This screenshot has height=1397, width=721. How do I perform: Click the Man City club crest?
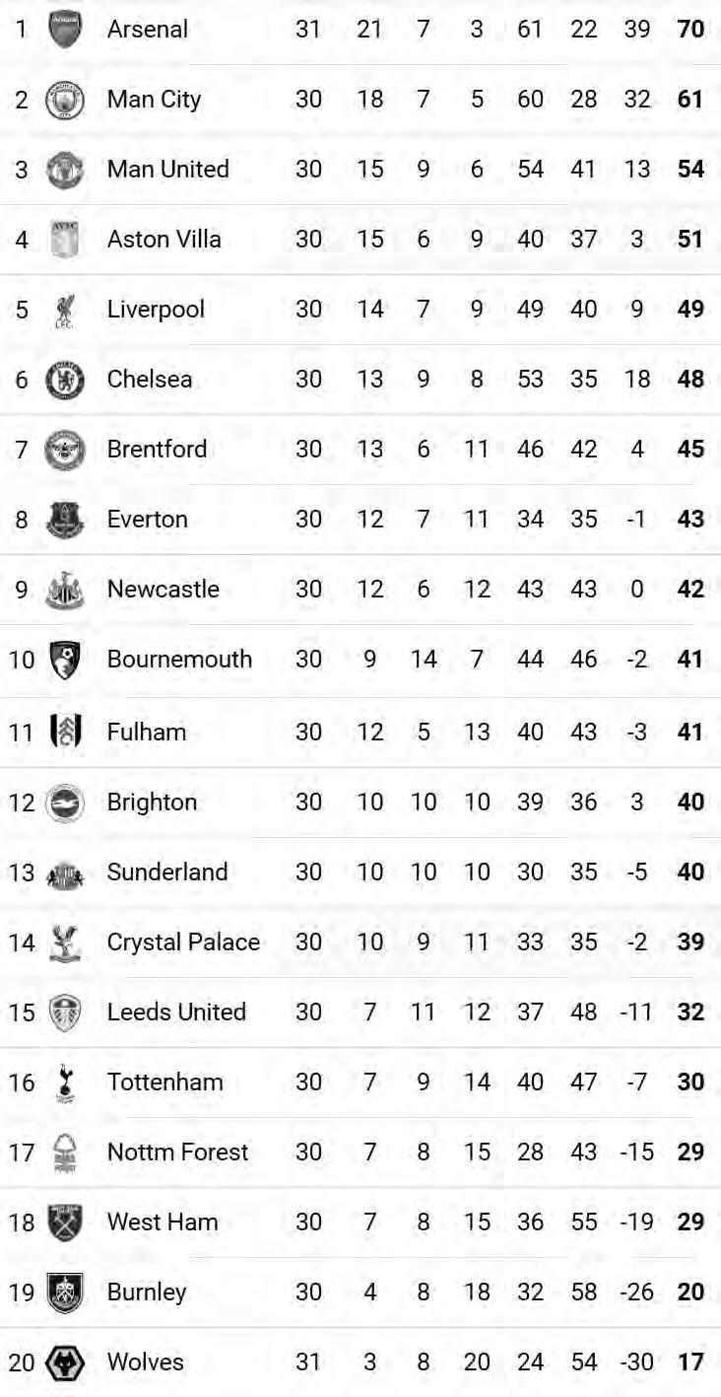(65, 100)
